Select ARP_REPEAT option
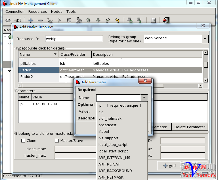This screenshot has height=180, width=218. tap(122, 164)
